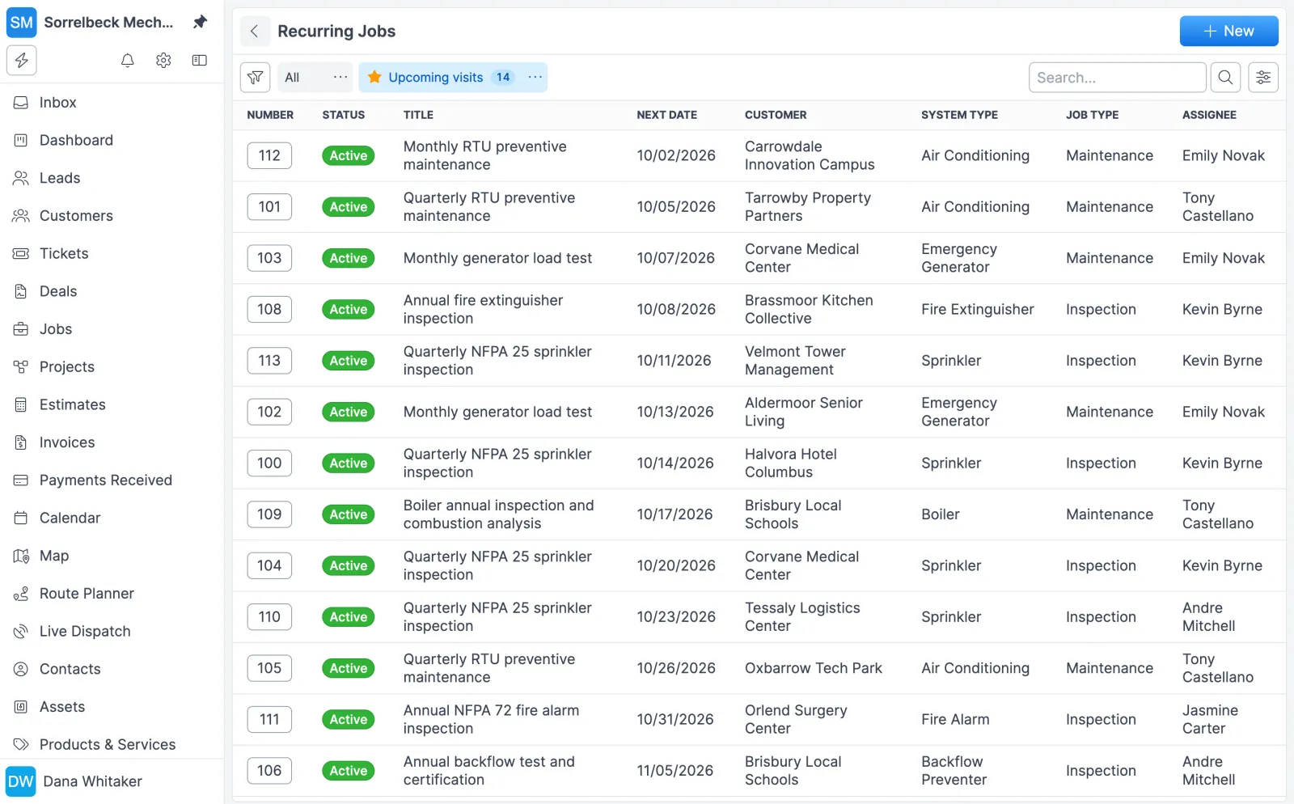
Task: Open the view options sliders icon
Action: (x=1263, y=78)
